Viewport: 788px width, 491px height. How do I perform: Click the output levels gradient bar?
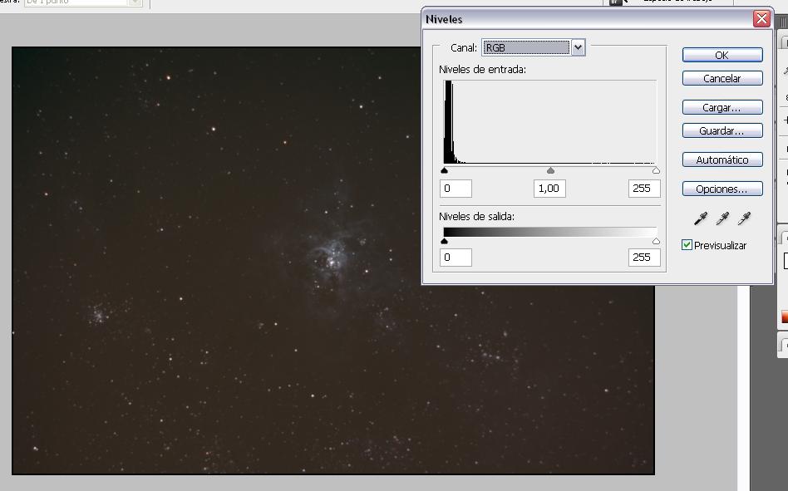coord(550,232)
